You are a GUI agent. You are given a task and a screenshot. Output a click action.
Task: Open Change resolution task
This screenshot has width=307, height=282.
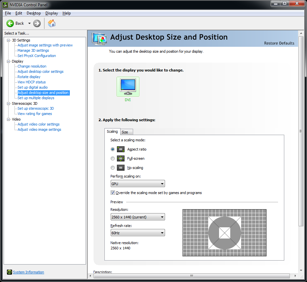32,66
